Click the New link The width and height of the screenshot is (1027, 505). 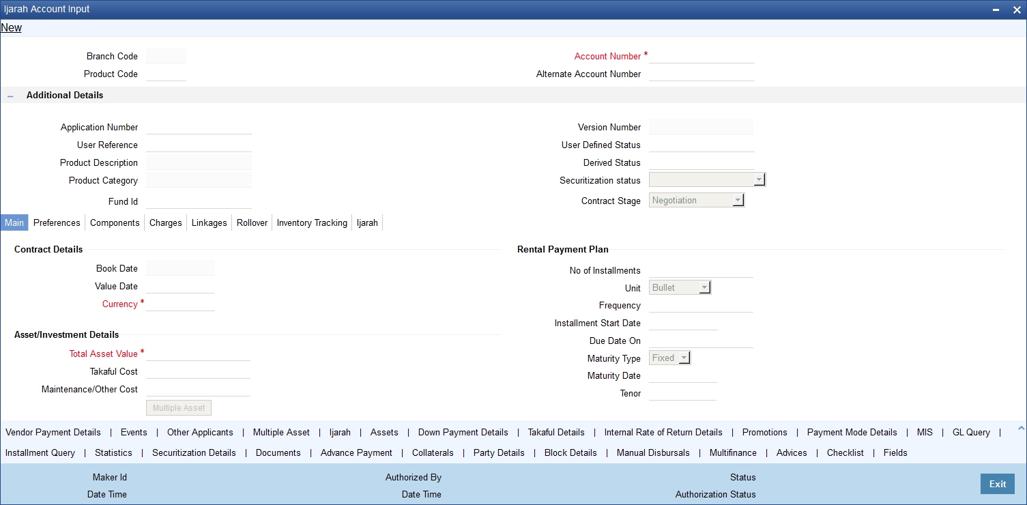12,28
